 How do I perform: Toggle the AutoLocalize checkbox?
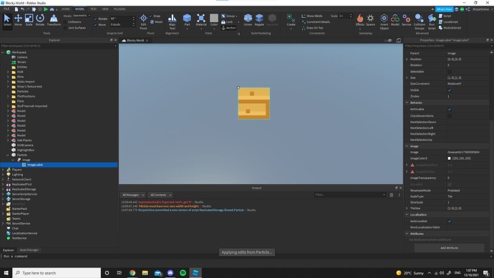450,221
